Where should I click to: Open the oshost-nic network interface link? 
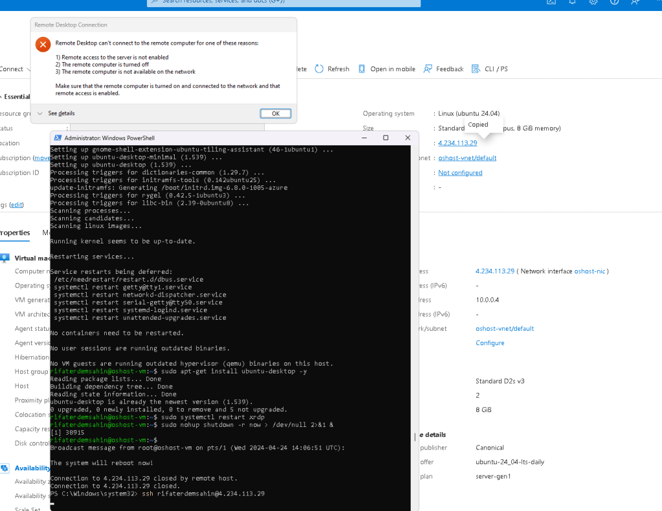[x=590, y=271]
